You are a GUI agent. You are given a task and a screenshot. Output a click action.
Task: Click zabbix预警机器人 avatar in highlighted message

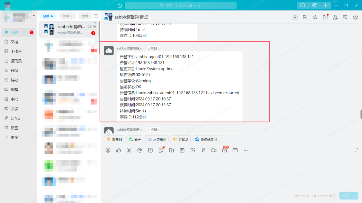coord(109,51)
